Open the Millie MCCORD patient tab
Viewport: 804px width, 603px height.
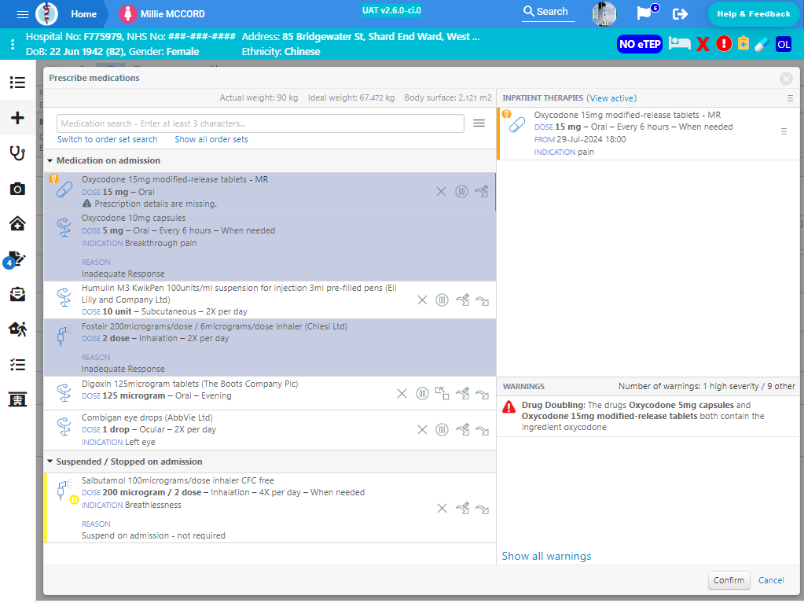pos(162,14)
